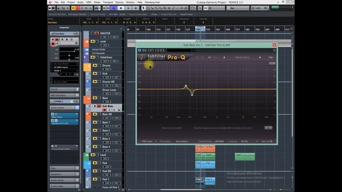Select the Glue tool in toolbar

coord(156,8)
